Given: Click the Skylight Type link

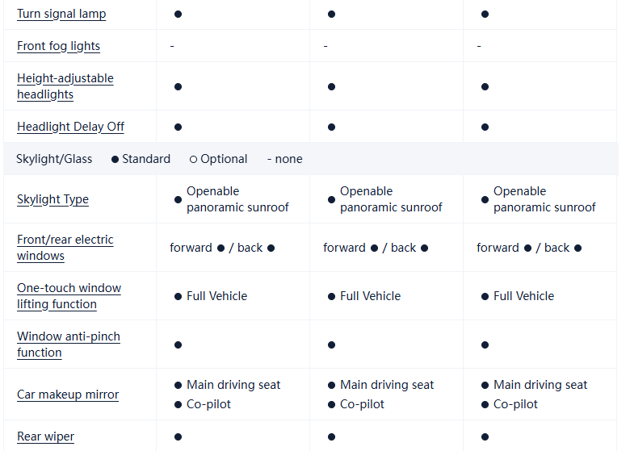Looking at the screenshot, I should 52,199.
